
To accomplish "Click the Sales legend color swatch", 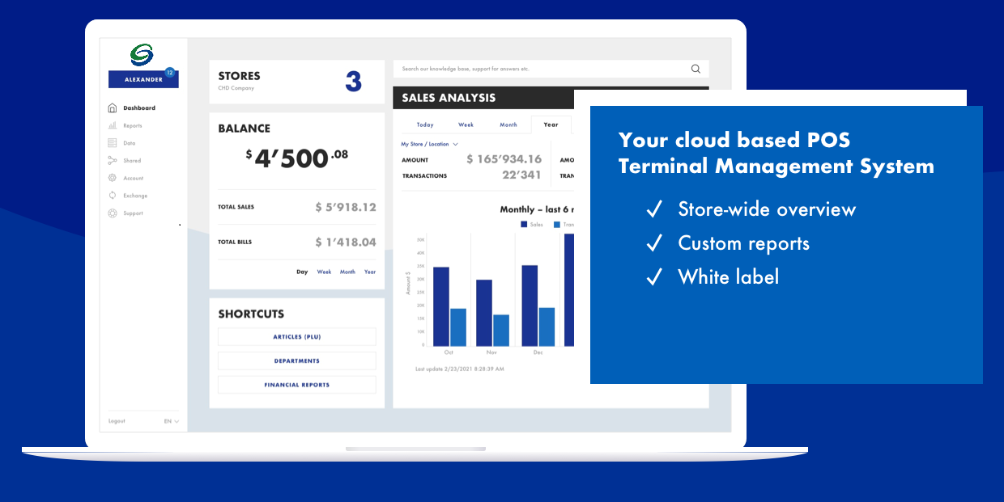I will pos(524,224).
